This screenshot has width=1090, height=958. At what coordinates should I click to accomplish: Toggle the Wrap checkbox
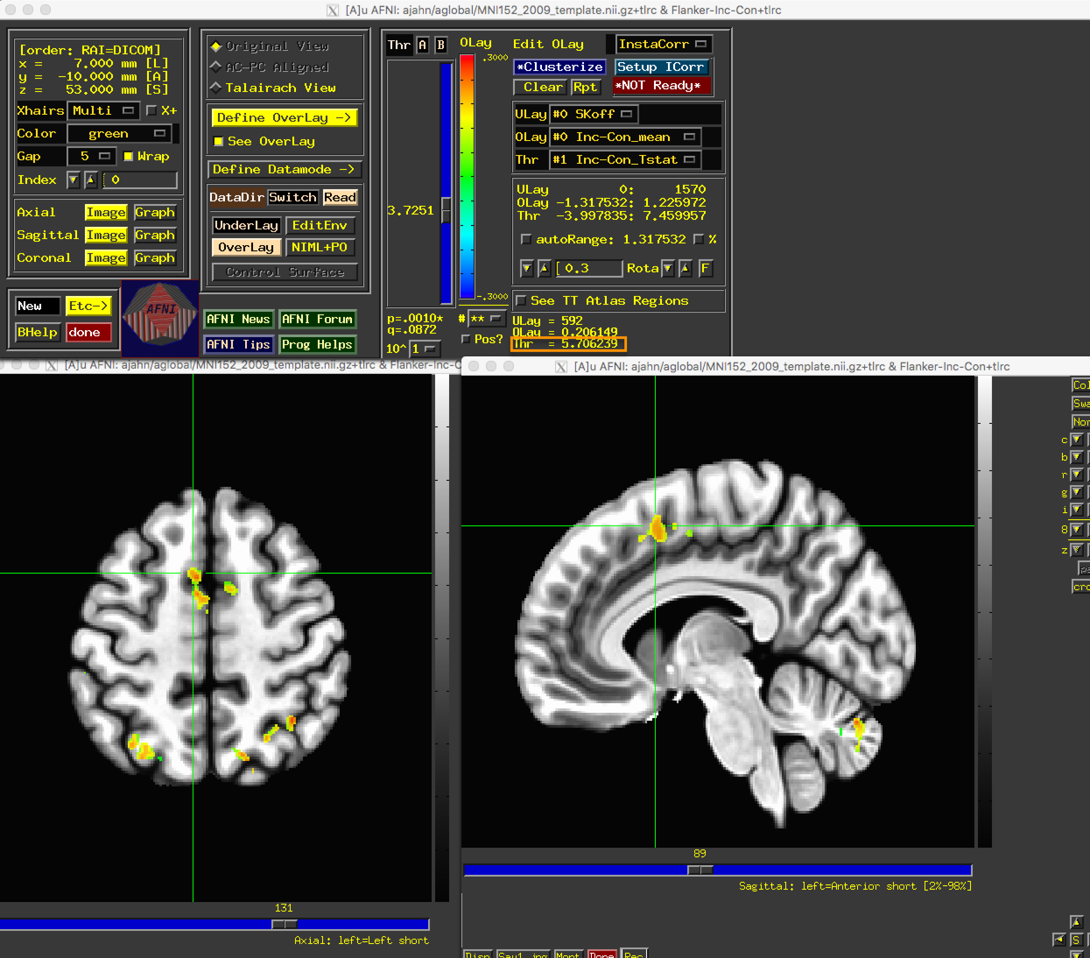click(x=128, y=156)
